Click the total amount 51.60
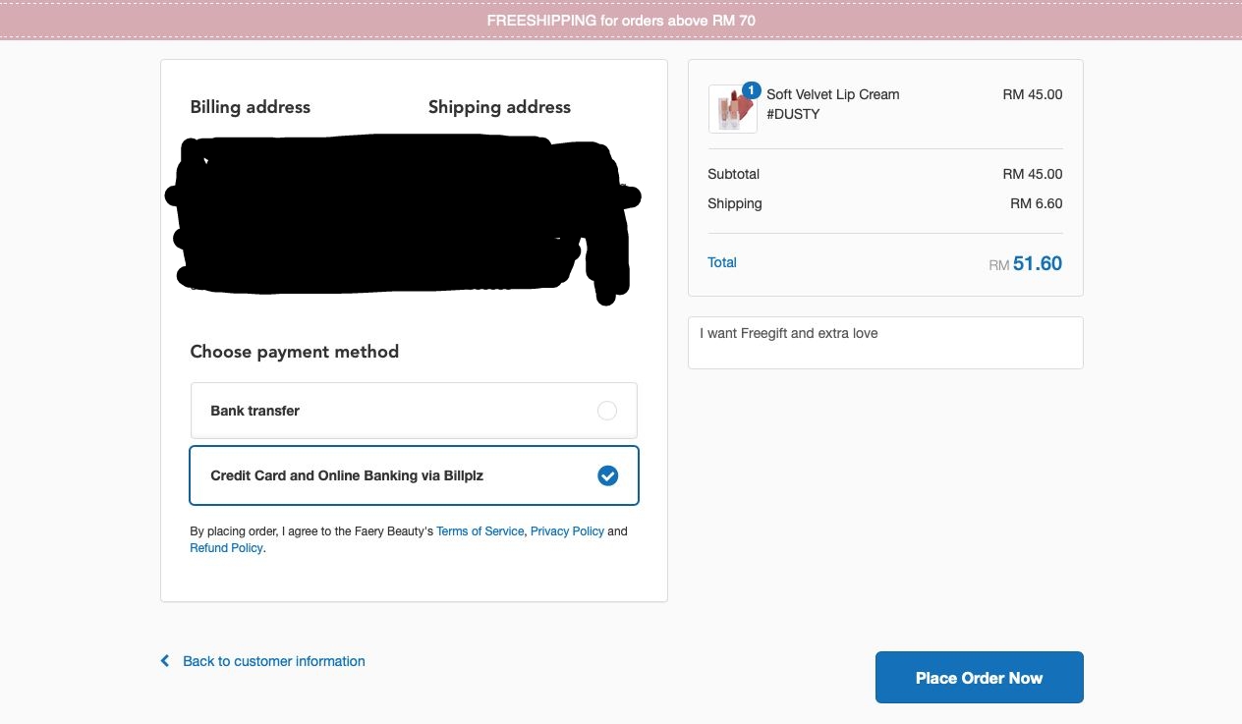Viewport: 1242px width, 724px height. point(1037,263)
